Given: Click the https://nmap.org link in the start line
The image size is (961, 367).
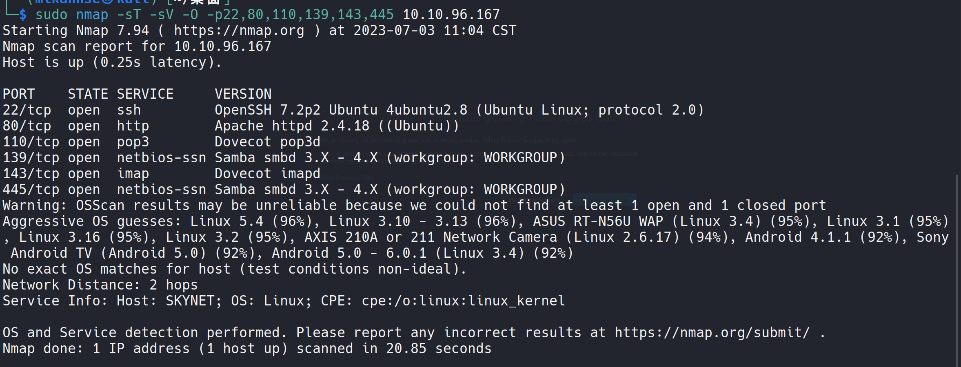Looking at the screenshot, I should tap(239, 31).
